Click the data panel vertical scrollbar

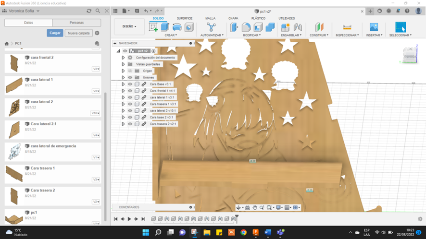click(105, 157)
